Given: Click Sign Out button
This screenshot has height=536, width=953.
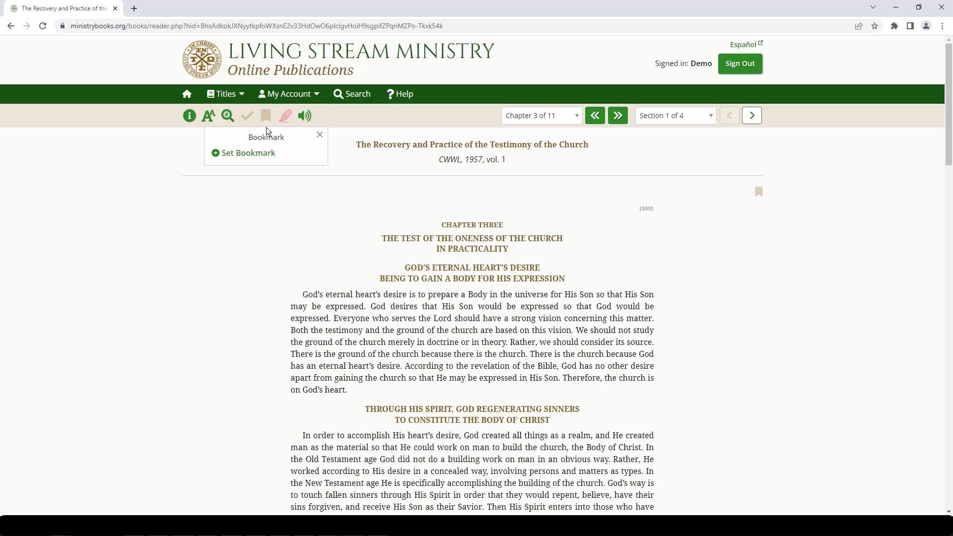Looking at the screenshot, I should click(x=740, y=63).
